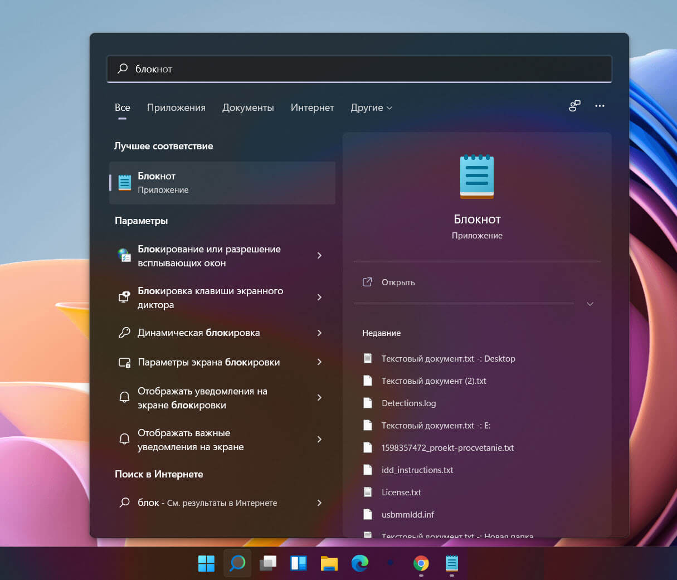Click the taskbar Search magnifier icon
The width and height of the screenshot is (677, 580).
237,563
